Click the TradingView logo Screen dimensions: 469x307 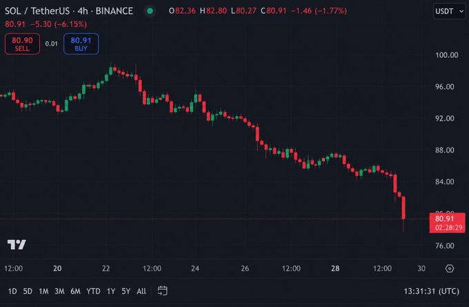(17, 244)
